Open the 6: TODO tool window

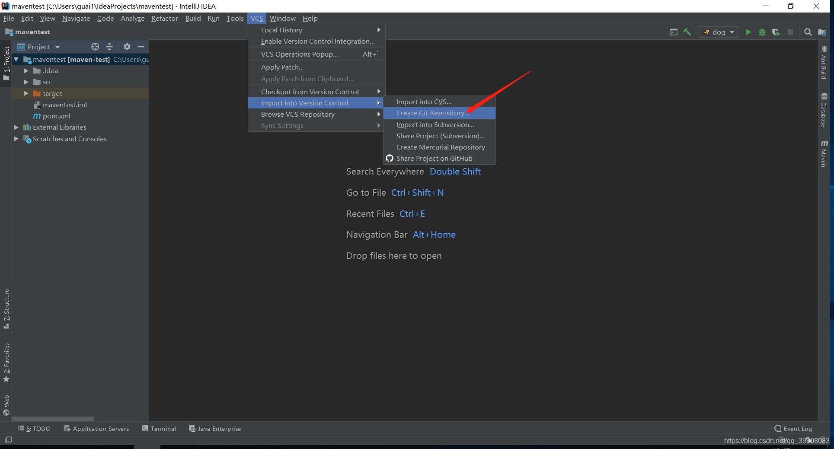pos(34,429)
